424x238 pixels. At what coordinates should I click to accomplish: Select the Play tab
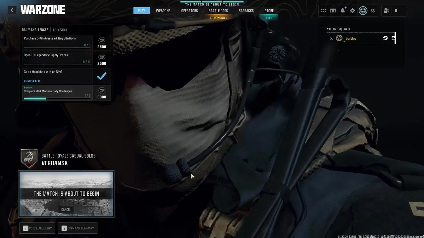click(x=141, y=11)
